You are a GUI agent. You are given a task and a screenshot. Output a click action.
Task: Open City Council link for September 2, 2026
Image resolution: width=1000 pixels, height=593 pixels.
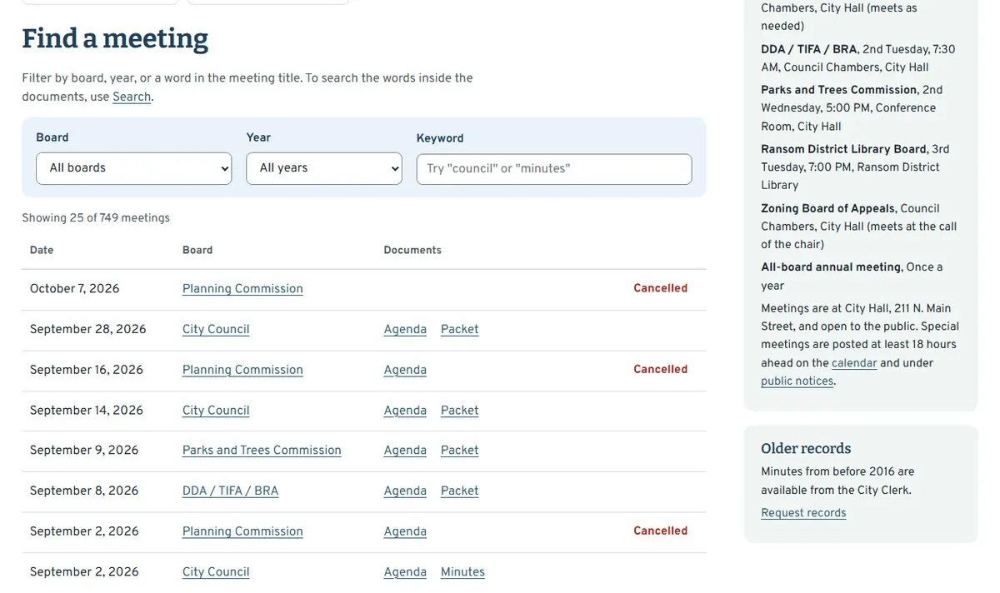216,572
